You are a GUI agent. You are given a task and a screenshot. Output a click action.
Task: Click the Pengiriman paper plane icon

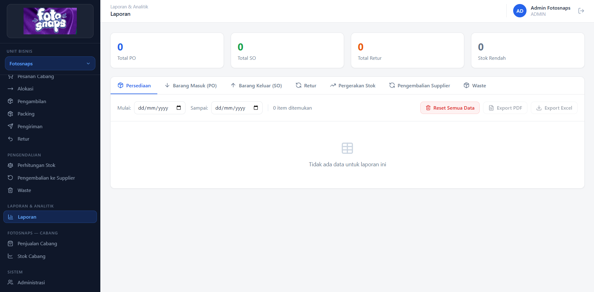coord(11,126)
